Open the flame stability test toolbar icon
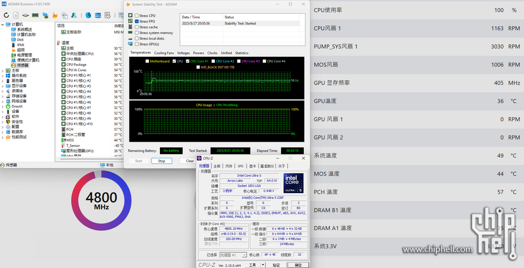 [x=55, y=15]
